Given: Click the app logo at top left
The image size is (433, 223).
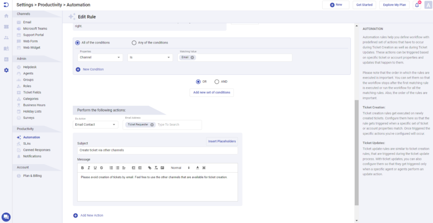Looking at the screenshot, I should (6, 5).
